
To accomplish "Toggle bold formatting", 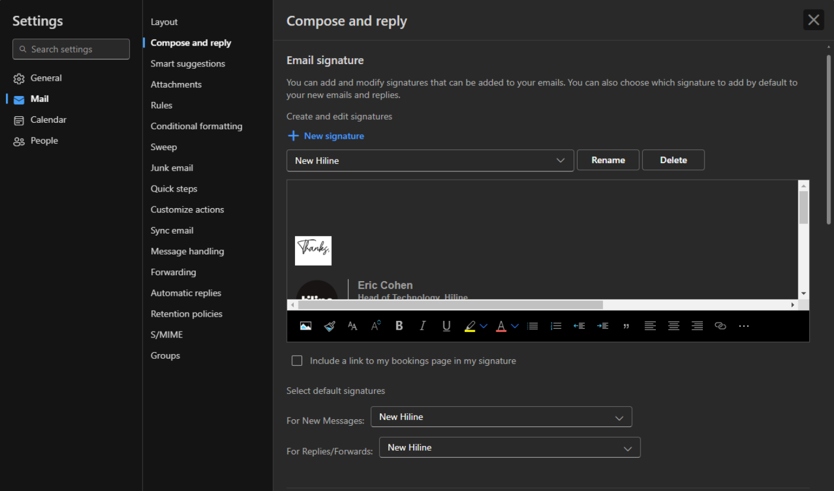I will (399, 326).
